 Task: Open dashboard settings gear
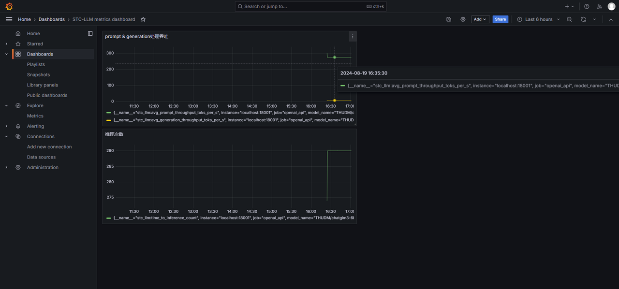click(463, 19)
